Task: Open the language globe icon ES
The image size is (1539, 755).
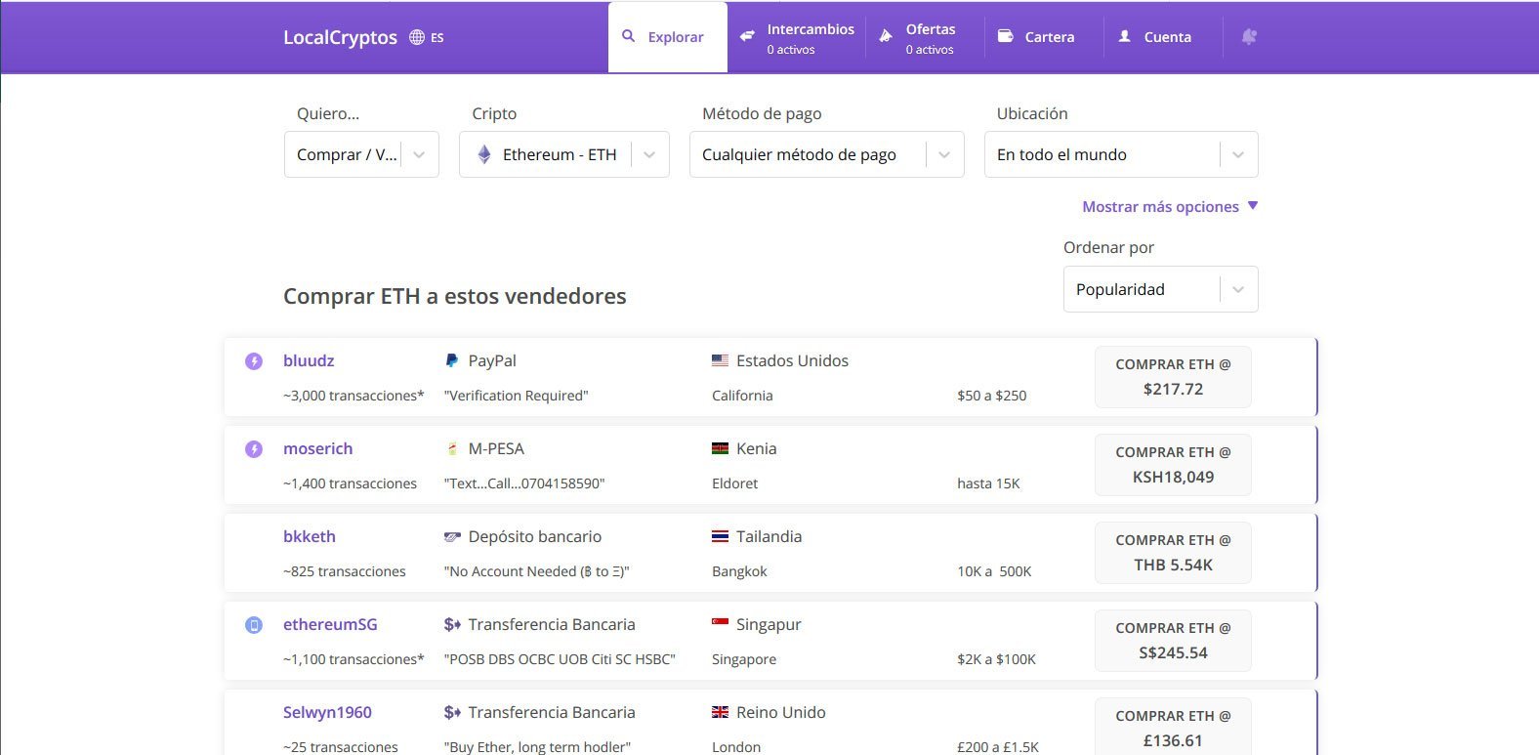Action: (x=426, y=37)
